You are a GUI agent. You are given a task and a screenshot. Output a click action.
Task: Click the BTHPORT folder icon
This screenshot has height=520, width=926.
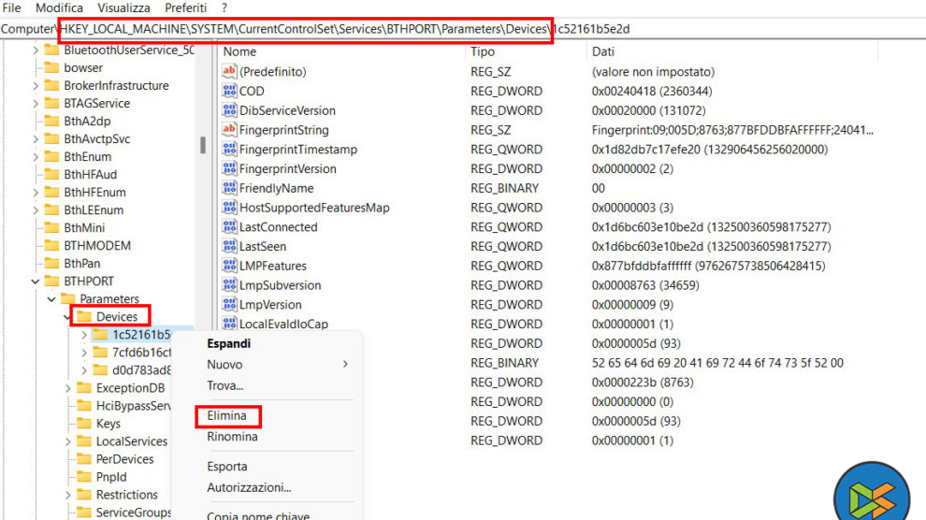[51, 282]
